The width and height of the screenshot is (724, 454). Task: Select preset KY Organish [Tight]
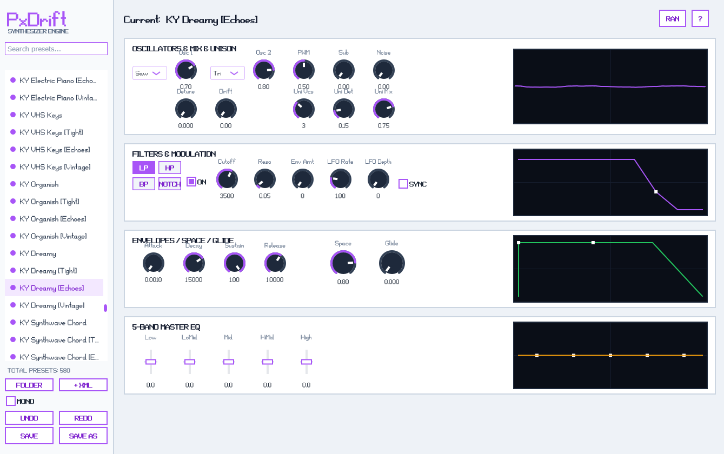54,202
